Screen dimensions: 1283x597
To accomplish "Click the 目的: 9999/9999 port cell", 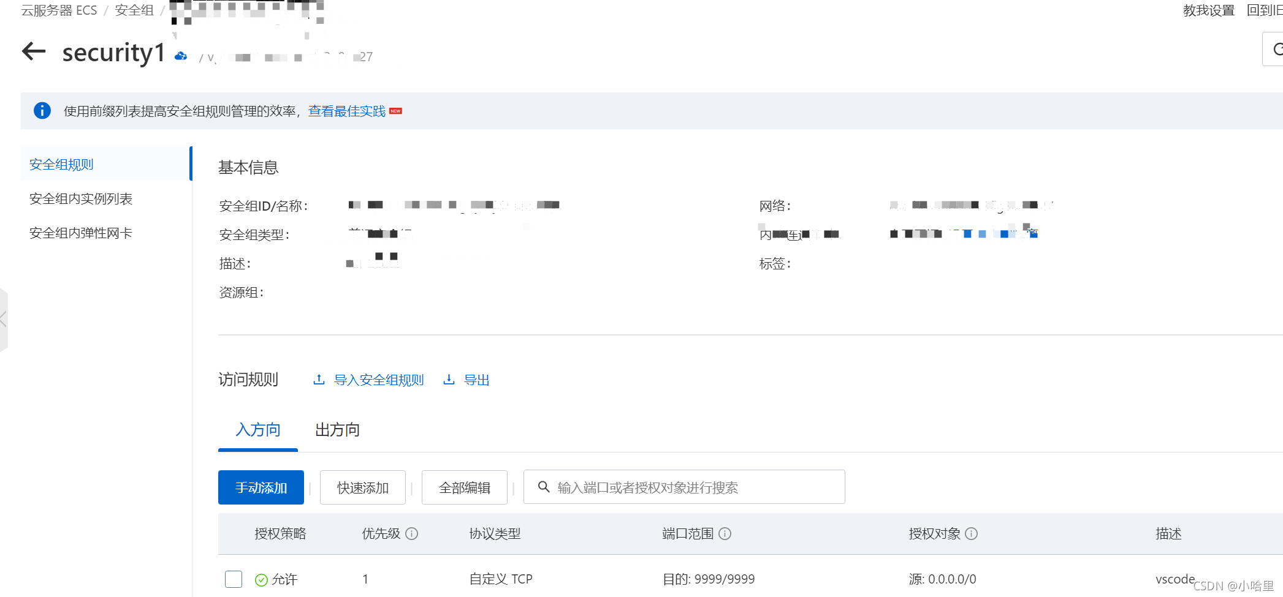I will [x=709, y=579].
